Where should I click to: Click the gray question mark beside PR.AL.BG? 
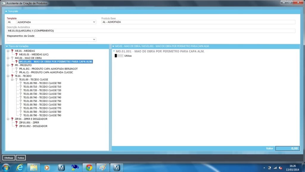[x=17, y=69]
